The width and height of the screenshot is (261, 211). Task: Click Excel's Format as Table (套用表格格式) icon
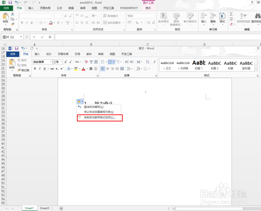coord(176,16)
